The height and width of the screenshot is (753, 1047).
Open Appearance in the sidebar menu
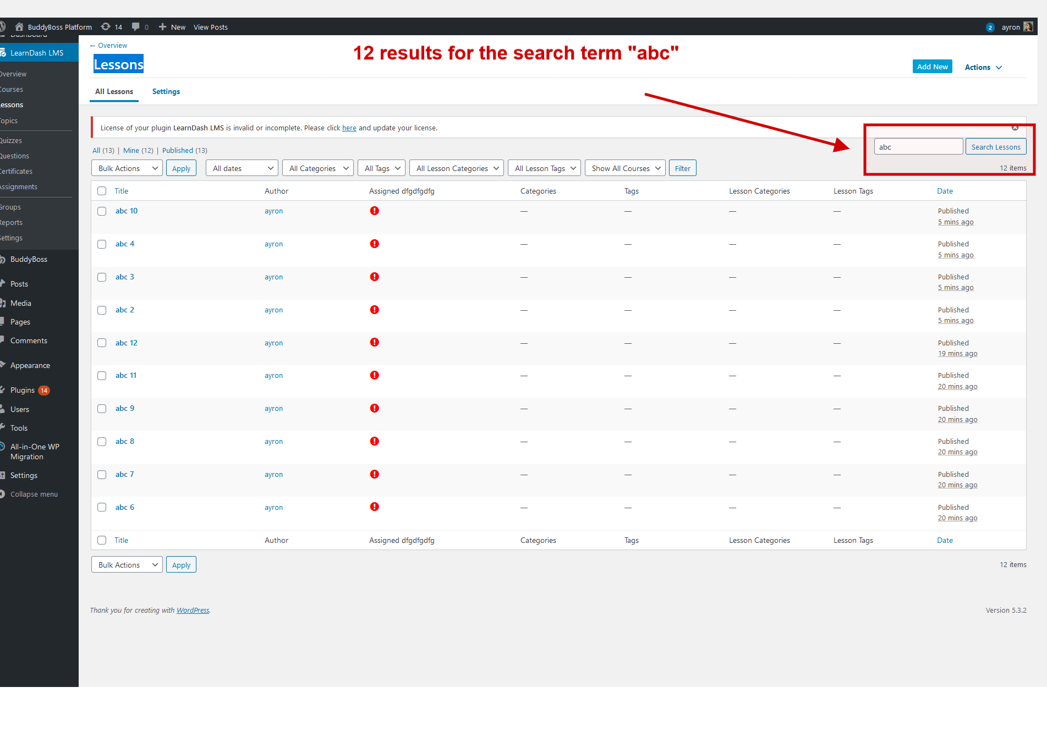point(30,365)
